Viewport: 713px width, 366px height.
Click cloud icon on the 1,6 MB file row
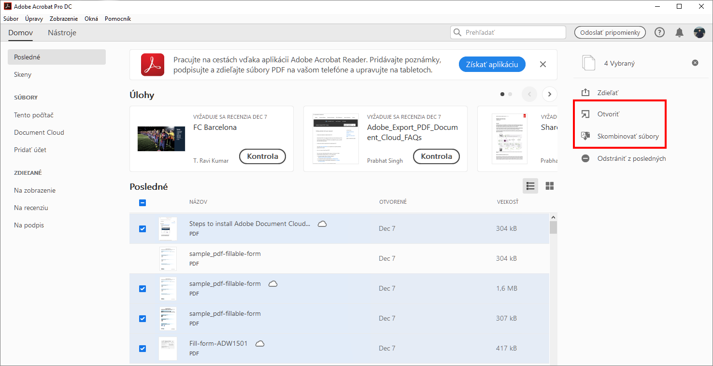click(273, 283)
